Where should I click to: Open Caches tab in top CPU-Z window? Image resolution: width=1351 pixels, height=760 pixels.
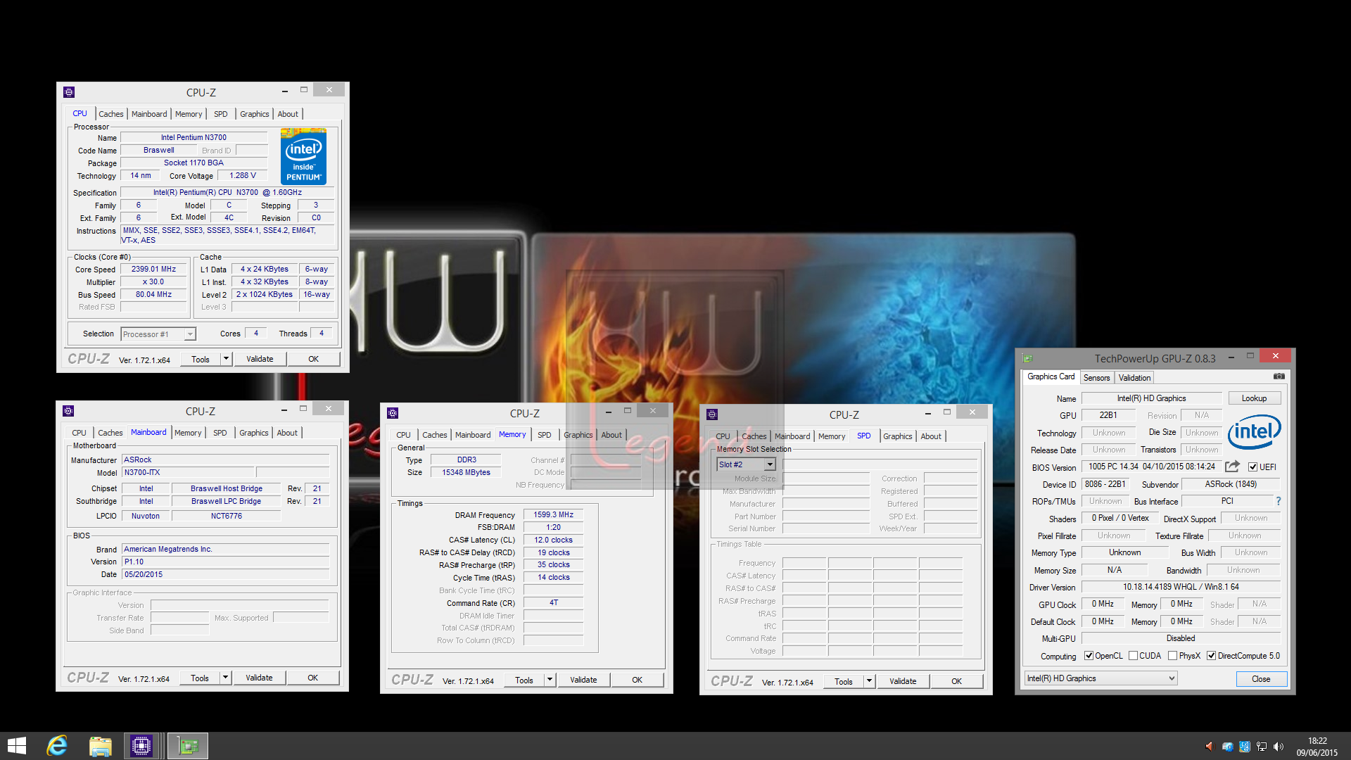(110, 114)
